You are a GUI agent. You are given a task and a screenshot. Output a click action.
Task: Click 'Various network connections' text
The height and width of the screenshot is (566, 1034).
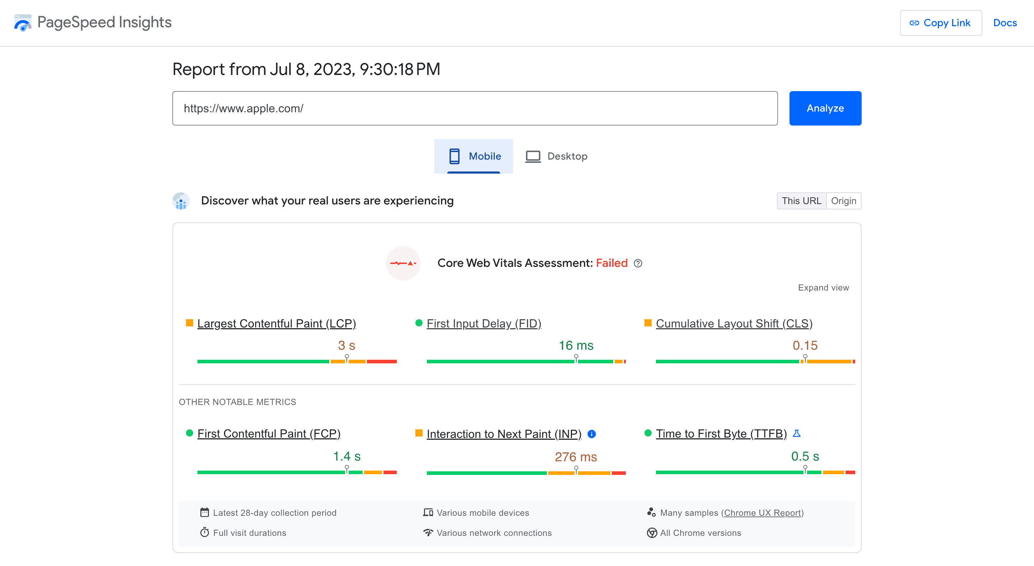(494, 533)
